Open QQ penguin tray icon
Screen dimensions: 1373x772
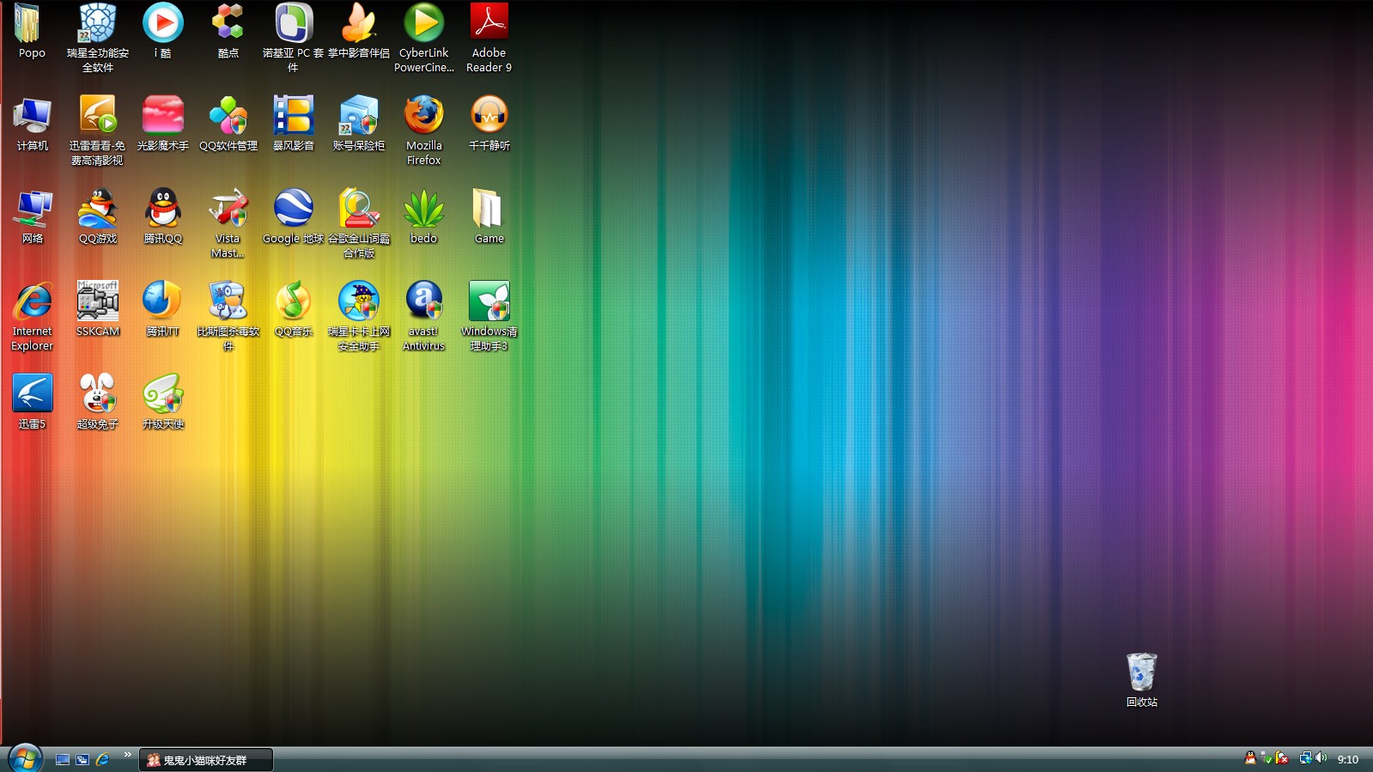click(x=1250, y=758)
